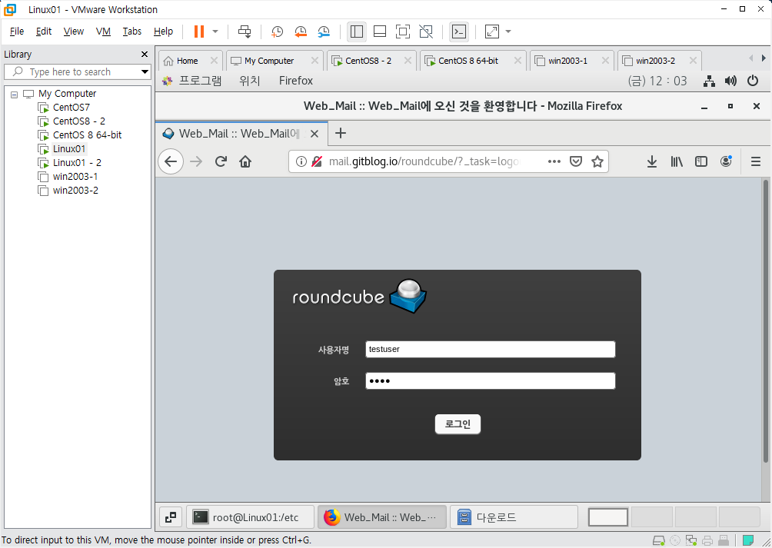Screen dimensions: 772x548
Task: Open the File menu
Action: 17,32
